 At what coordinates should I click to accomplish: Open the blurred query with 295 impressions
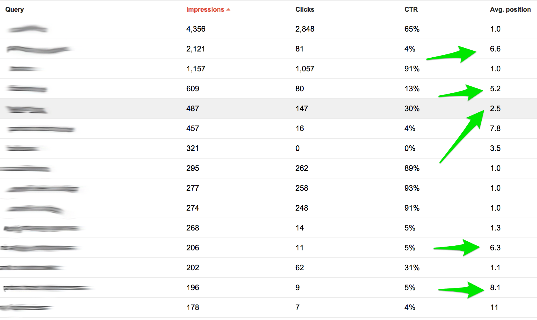[x=25, y=168]
